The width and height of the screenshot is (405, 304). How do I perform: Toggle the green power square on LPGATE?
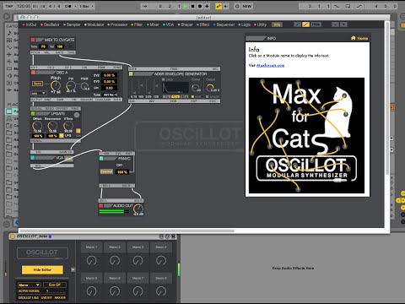tap(33, 114)
